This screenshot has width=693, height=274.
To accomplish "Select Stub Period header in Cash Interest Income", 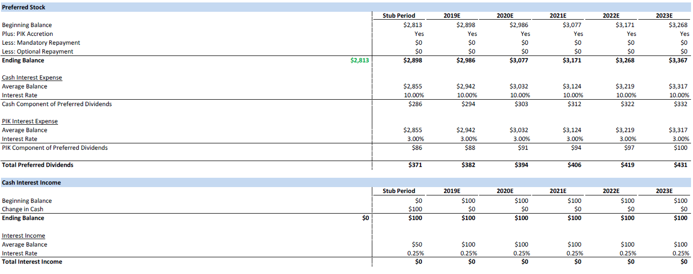I will (399, 191).
